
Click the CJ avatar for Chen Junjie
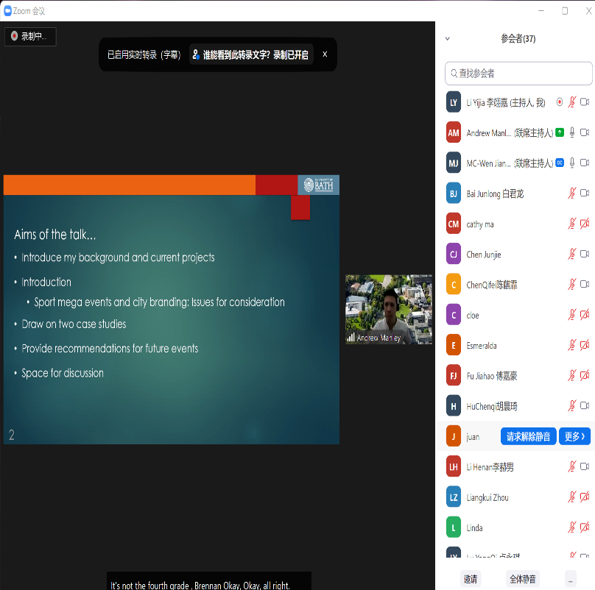(454, 254)
